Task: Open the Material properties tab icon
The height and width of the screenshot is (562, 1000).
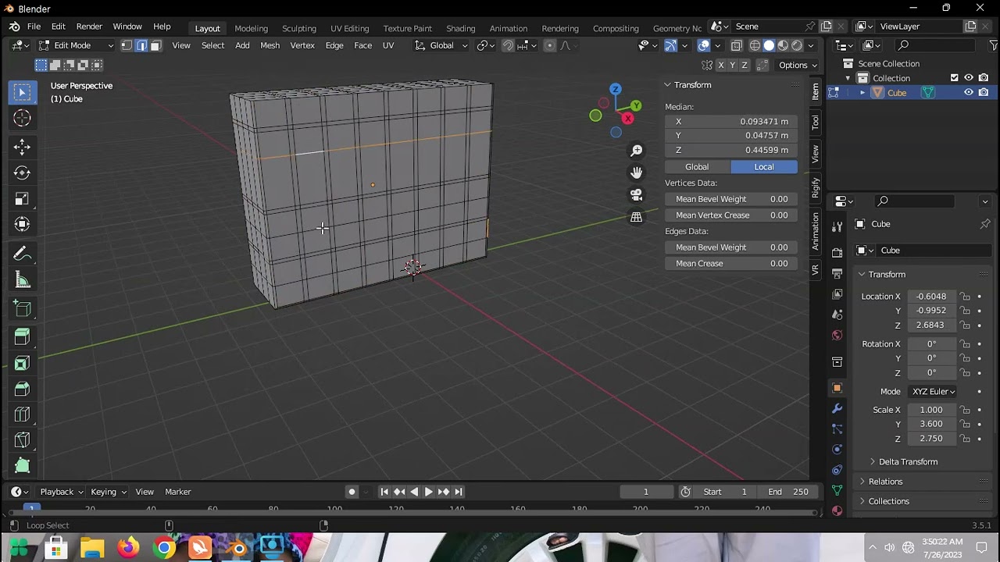Action: 837,510
